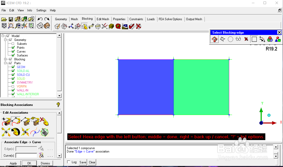Collapse the Parts tree node
Screen dimensions: 283x167
pos(5,63)
